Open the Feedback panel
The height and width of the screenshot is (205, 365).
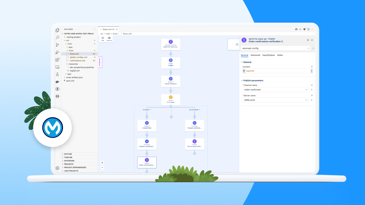pos(100,62)
